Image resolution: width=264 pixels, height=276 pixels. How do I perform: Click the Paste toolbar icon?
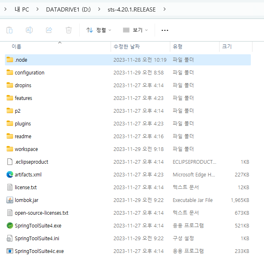[9, 30]
